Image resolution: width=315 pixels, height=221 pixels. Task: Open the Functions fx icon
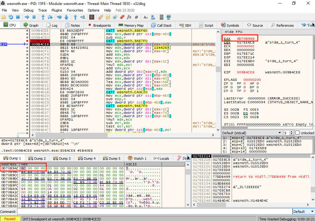coord(129,17)
